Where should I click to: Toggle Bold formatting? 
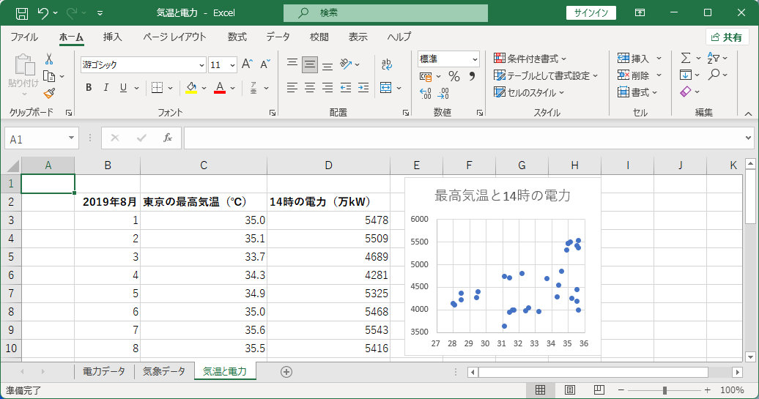pyautogui.click(x=89, y=88)
